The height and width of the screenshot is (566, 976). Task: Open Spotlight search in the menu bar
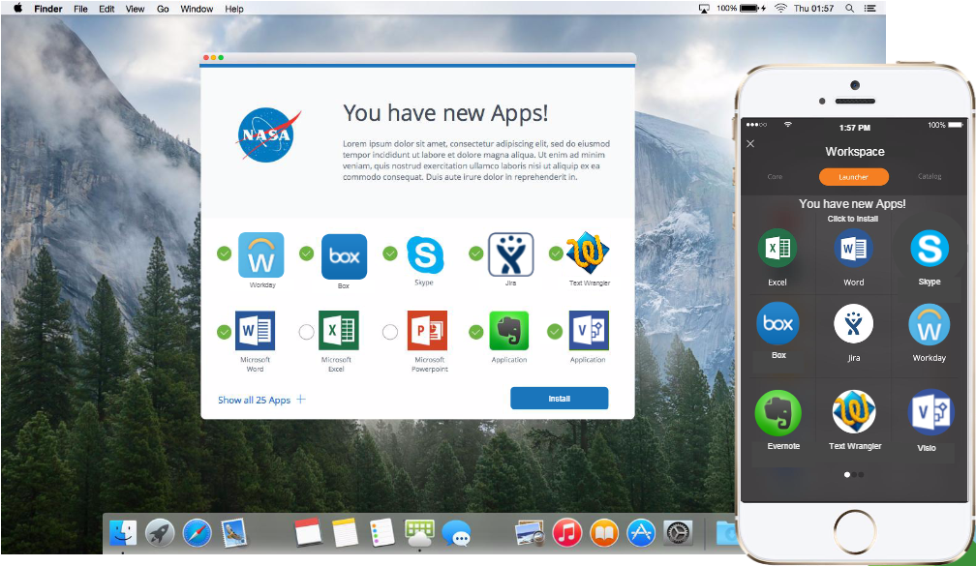850,8
